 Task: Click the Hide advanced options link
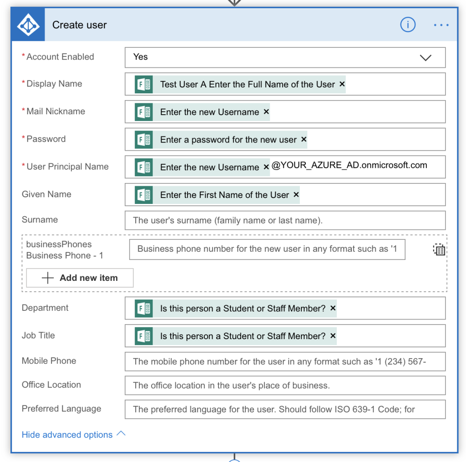(66, 435)
